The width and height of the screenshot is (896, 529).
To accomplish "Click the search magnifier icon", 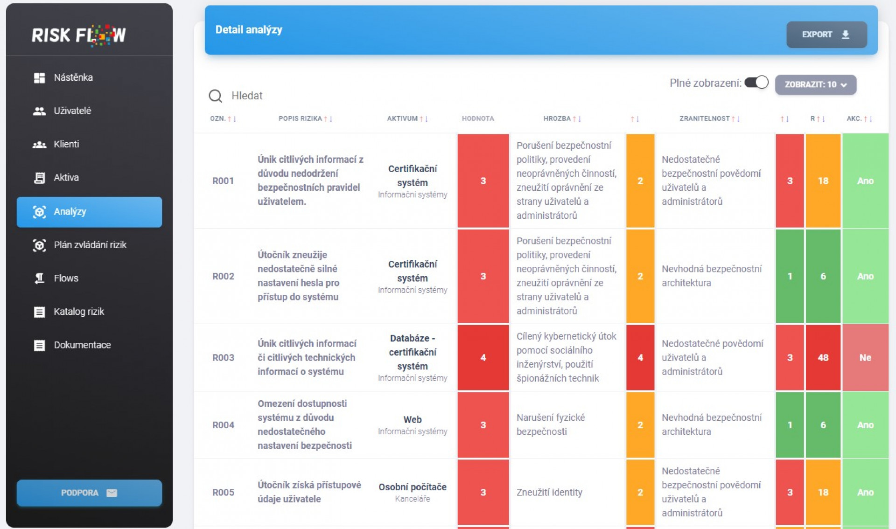I will coord(215,96).
